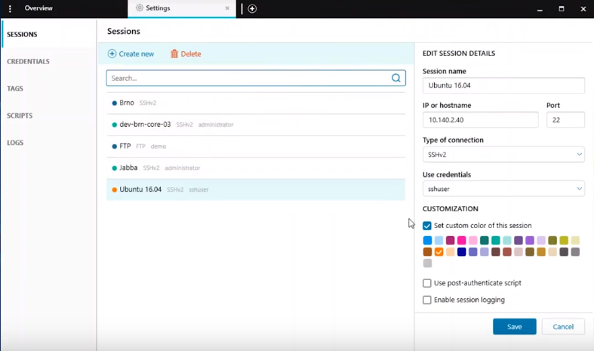Viewport: 594px width, 351px height.
Task: Uncheck Set custom color of this session
Action: click(427, 226)
